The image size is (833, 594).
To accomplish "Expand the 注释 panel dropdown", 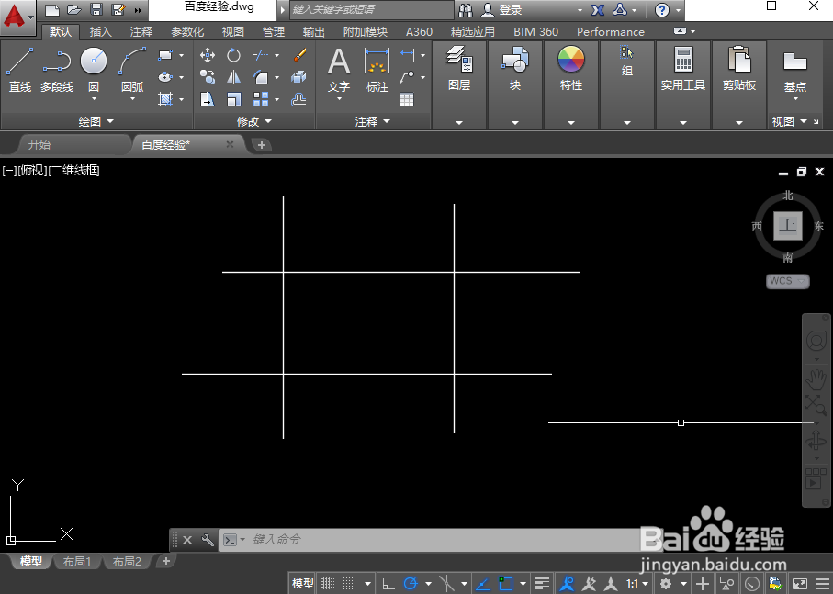I will [372, 121].
